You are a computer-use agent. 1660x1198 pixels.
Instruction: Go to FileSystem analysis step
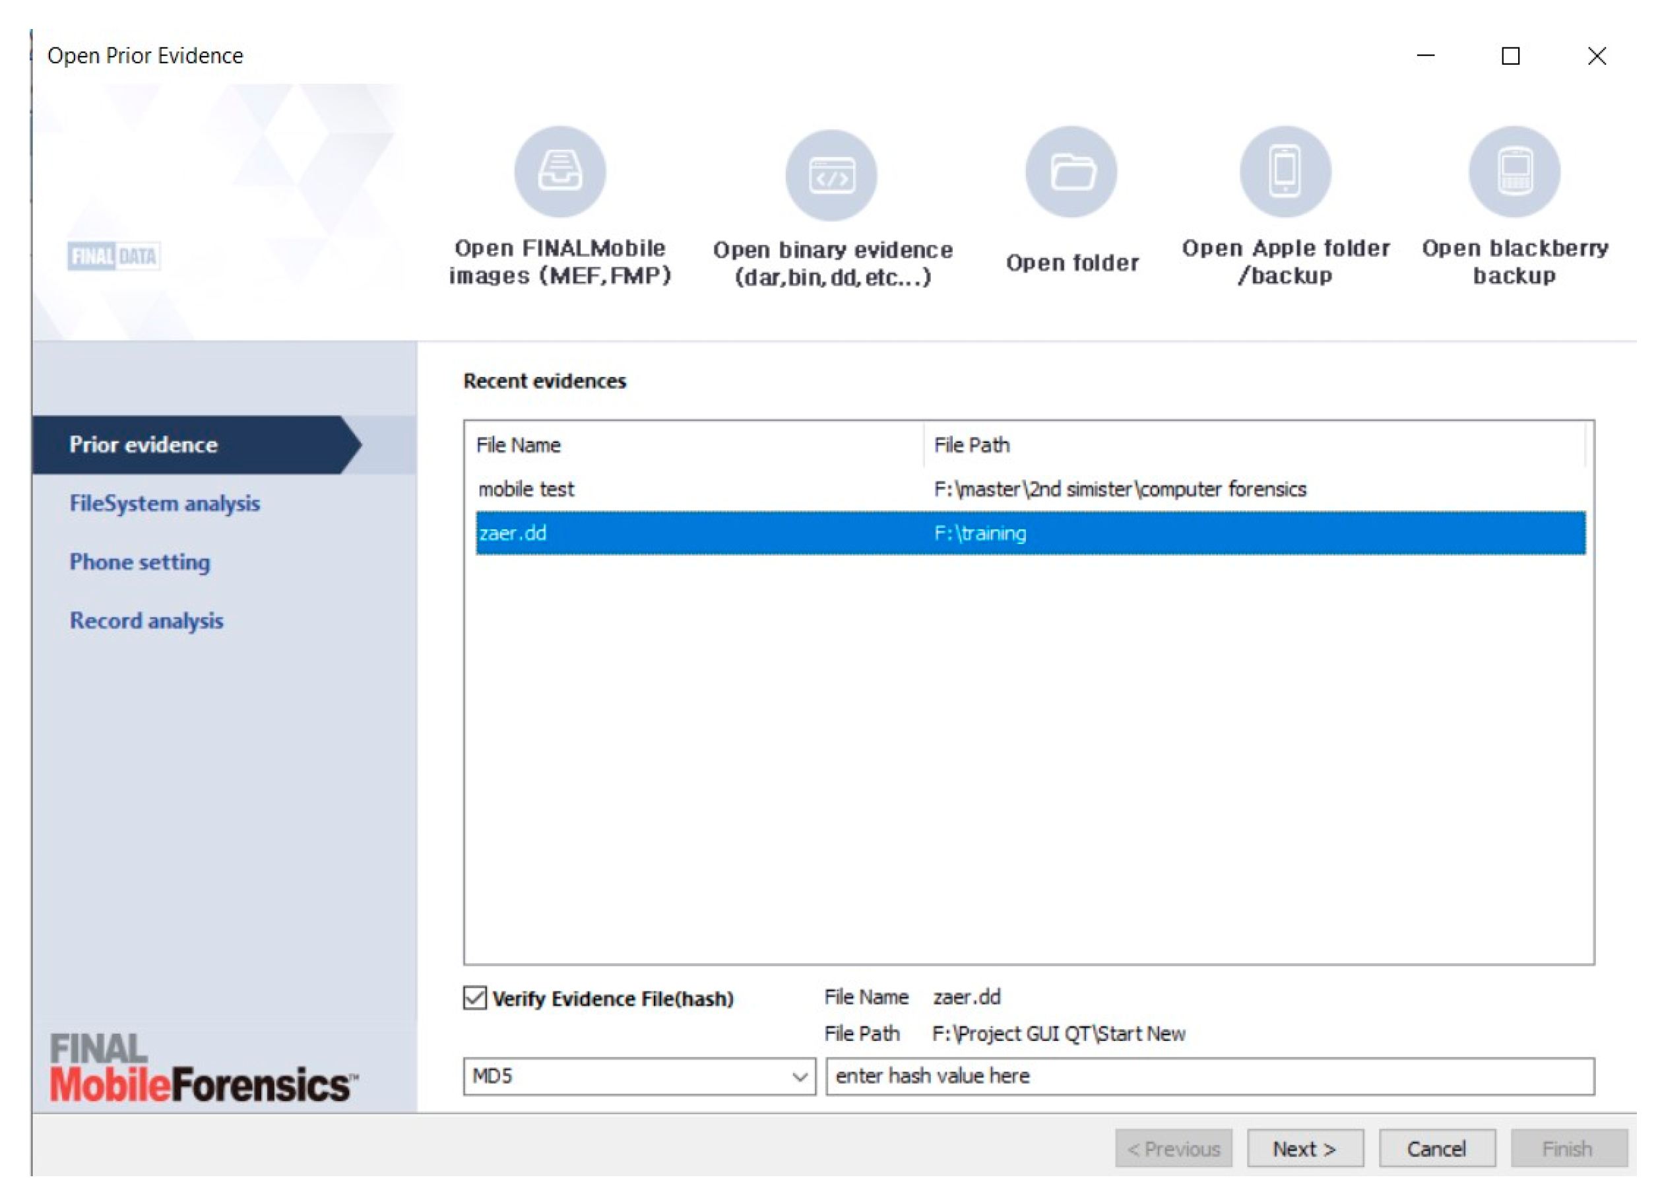(x=165, y=503)
